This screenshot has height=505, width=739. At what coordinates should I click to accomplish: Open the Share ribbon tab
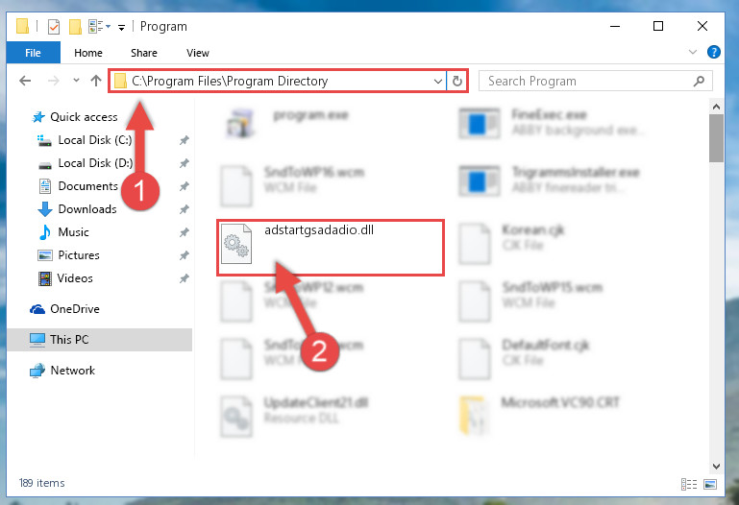coord(144,53)
